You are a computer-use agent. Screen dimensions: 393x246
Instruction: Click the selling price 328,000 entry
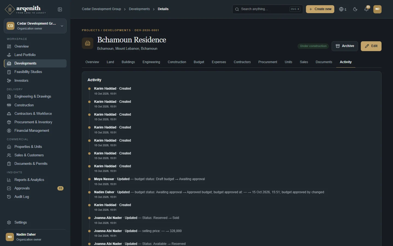(138, 233)
